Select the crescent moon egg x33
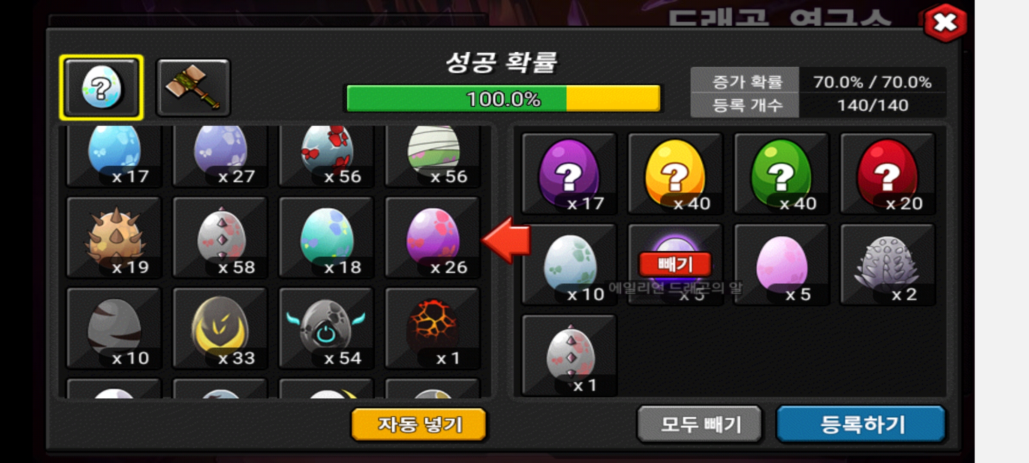Viewport: 1029px width, 463px height. 220,328
